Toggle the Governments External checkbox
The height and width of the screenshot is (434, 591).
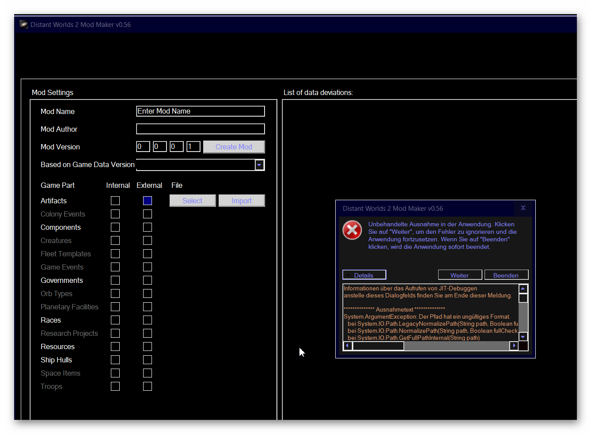click(148, 280)
